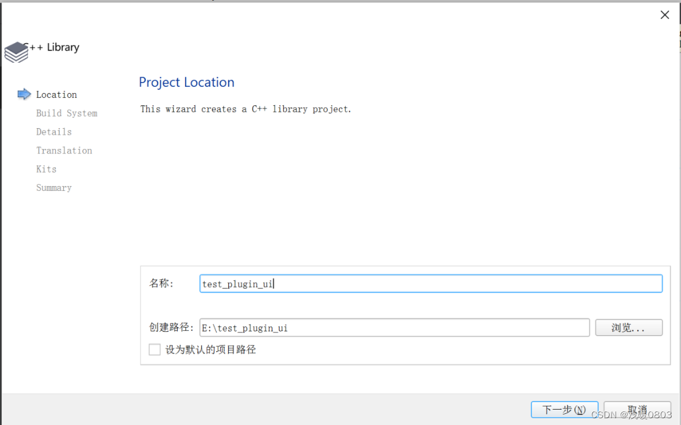Select the Kits wizard step

tap(46, 169)
